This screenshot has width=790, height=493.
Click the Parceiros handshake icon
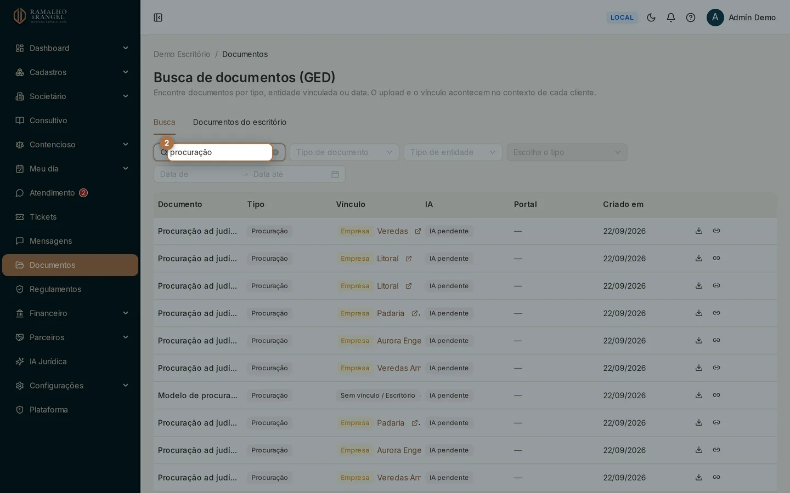tap(20, 337)
